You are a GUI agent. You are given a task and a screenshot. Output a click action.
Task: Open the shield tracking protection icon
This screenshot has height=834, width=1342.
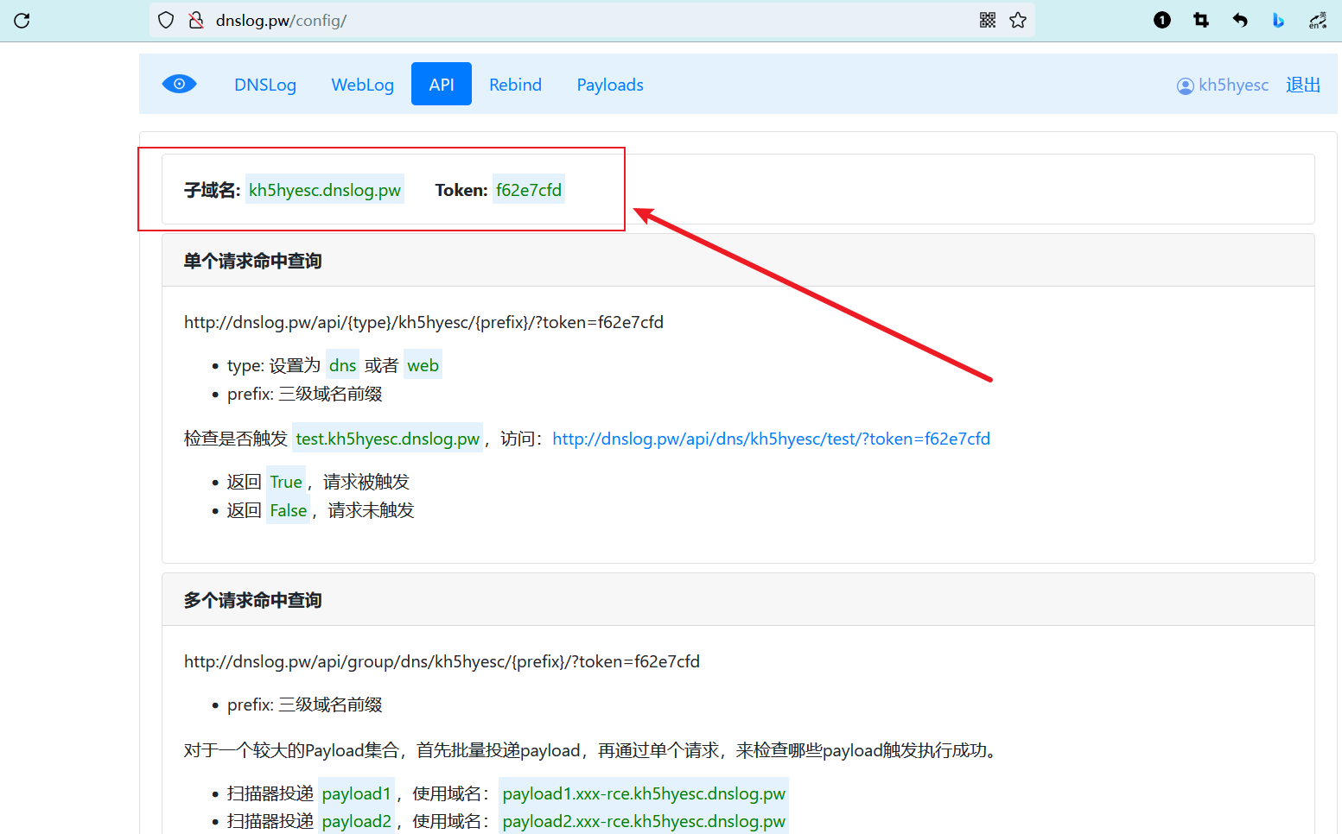[x=166, y=21]
